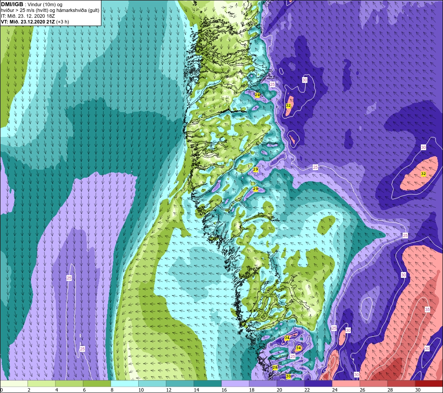This screenshot has height=393, width=443.
Task: Click the 'IT: Mið. 23. 12. 2020 18Z' line
Action: pos(27,16)
